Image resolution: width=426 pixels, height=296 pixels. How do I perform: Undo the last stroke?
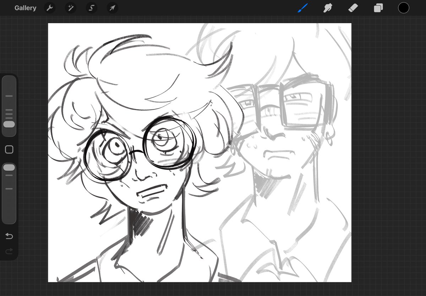[9, 236]
